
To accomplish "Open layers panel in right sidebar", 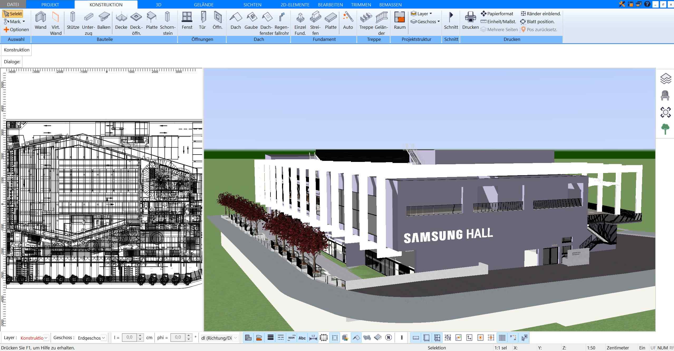I will click(665, 79).
